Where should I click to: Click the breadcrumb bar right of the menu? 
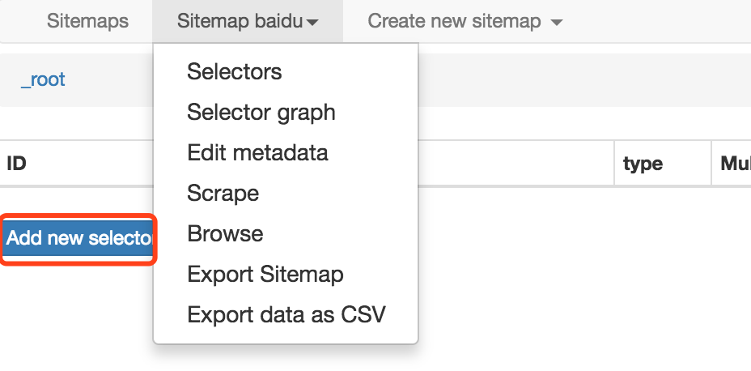(583, 79)
